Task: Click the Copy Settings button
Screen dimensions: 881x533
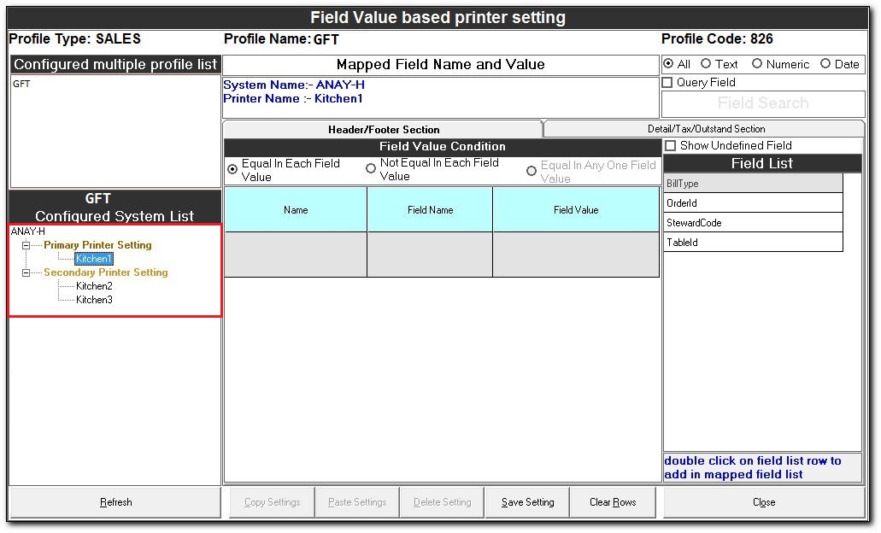Action: [x=272, y=502]
